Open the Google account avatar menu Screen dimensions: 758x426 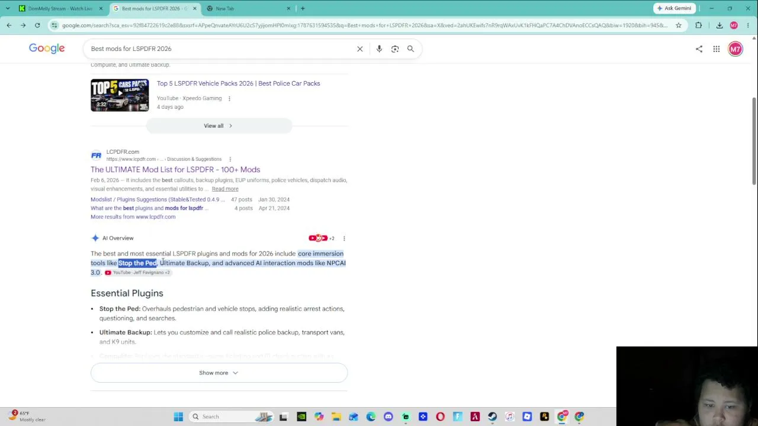coord(735,49)
